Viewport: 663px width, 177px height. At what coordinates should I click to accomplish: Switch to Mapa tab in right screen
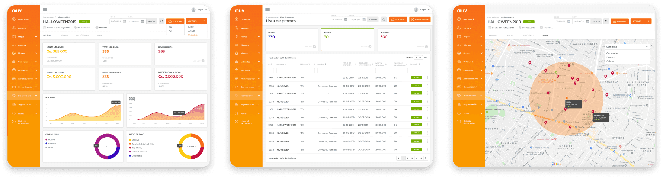(x=545, y=35)
